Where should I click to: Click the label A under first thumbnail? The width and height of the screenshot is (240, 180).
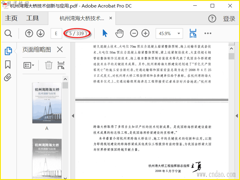(47, 128)
